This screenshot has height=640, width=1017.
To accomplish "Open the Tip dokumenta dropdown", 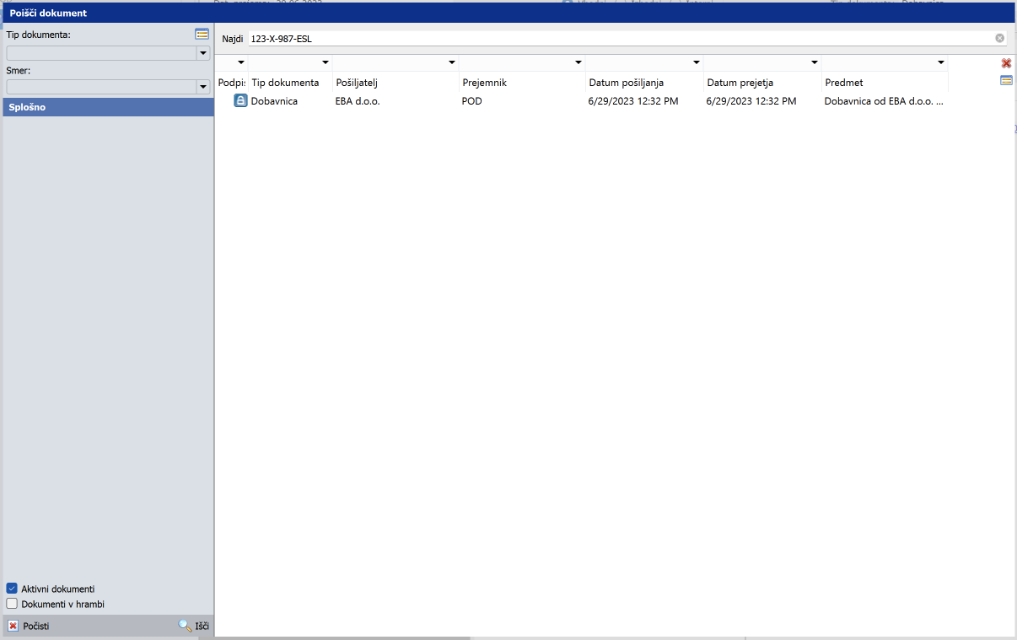I will pyautogui.click(x=202, y=53).
